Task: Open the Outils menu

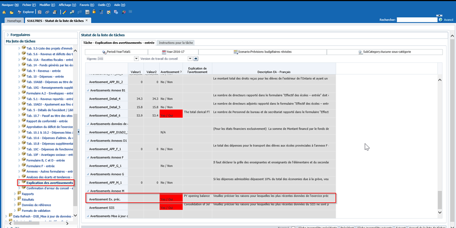Action: 104,4
